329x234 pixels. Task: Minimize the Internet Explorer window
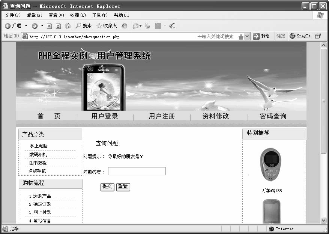[305, 6]
